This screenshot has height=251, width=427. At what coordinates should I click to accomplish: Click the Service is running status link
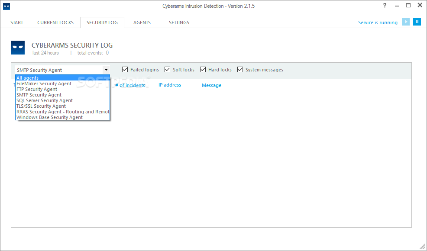378,23
